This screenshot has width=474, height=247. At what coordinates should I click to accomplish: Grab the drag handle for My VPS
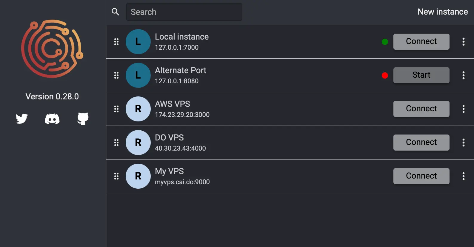point(116,176)
